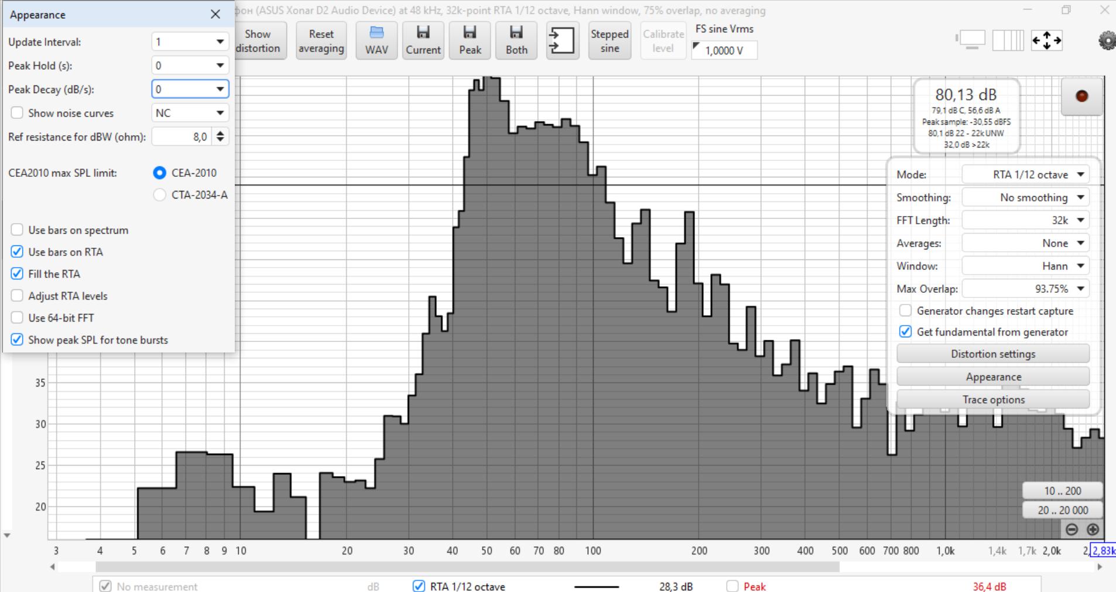Save Peak trace with disk icon
This screenshot has width=1116, height=592.
(470, 40)
